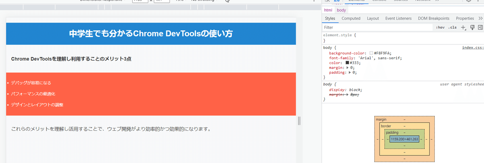Click the padding label in box model
The height and width of the screenshot is (163, 484).
pyautogui.click(x=392, y=132)
